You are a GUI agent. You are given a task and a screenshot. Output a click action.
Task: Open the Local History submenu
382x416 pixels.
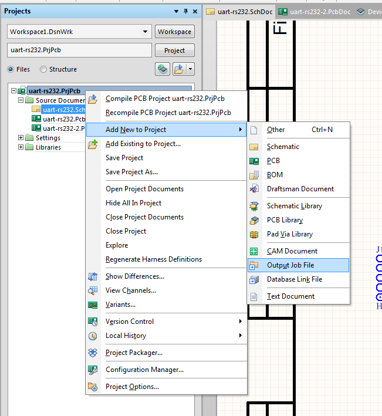point(166,336)
